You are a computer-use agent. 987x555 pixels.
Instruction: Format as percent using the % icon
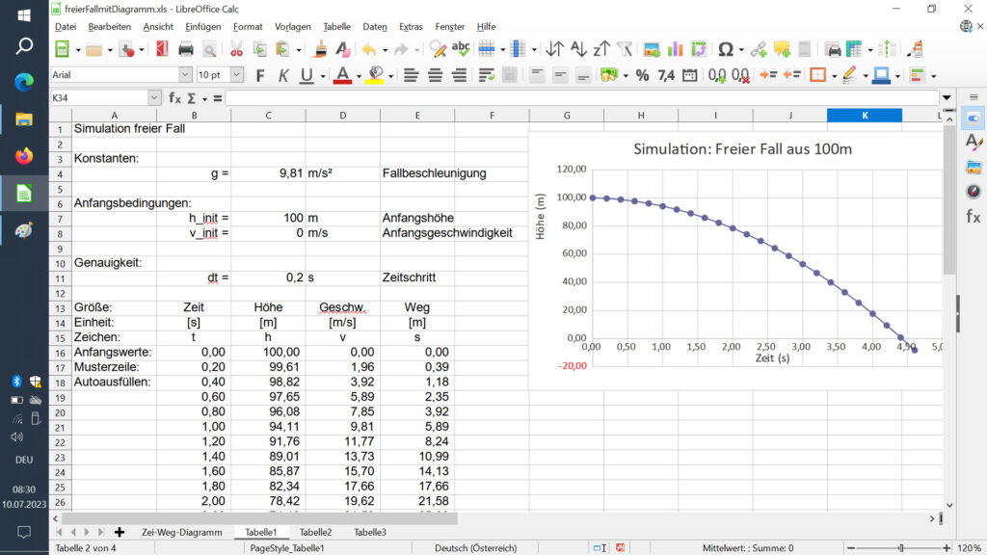coord(642,75)
